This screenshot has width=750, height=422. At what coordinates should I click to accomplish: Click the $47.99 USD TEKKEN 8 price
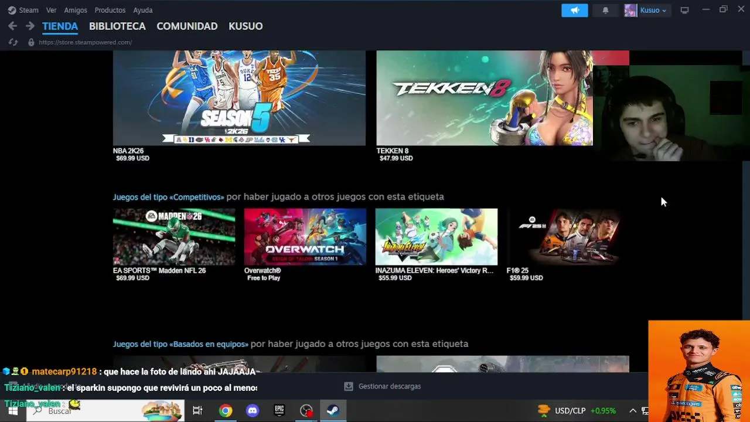click(x=396, y=158)
